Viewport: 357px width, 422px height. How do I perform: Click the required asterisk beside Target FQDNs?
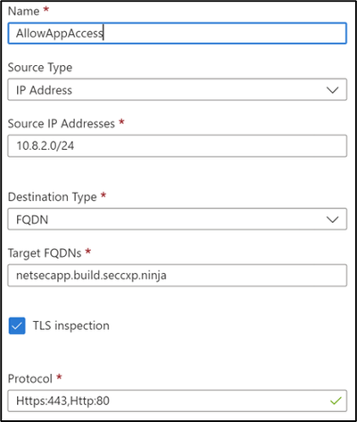coord(88,251)
